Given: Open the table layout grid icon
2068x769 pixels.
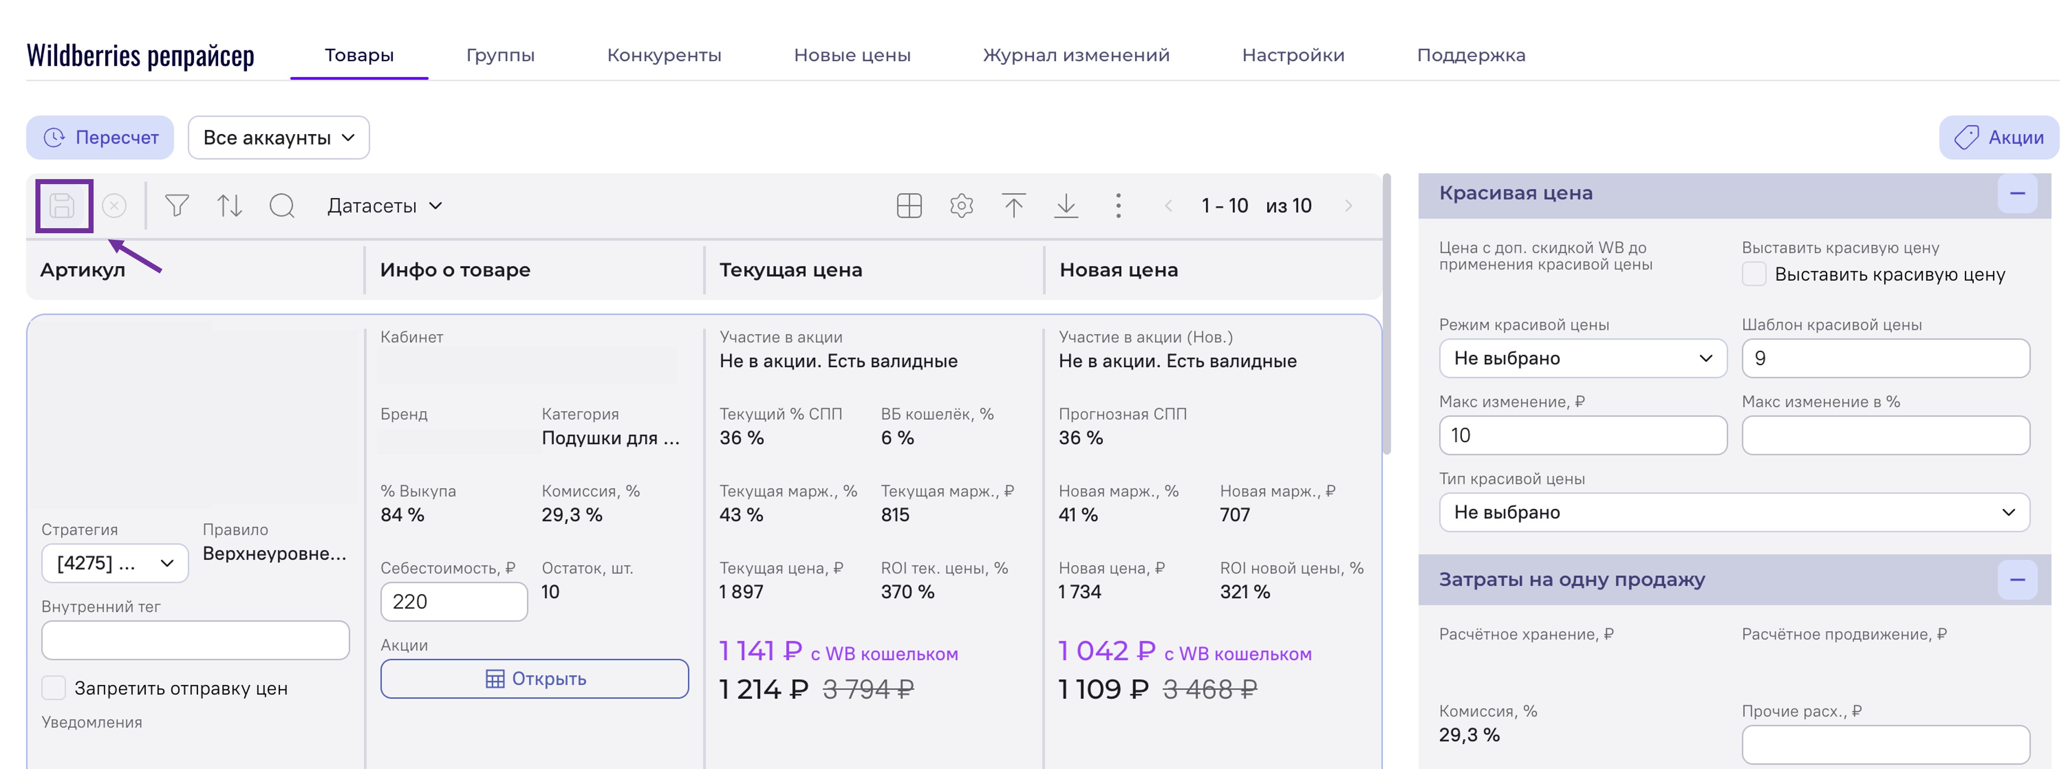Looking at the screenshot, I should pos(909,206).
